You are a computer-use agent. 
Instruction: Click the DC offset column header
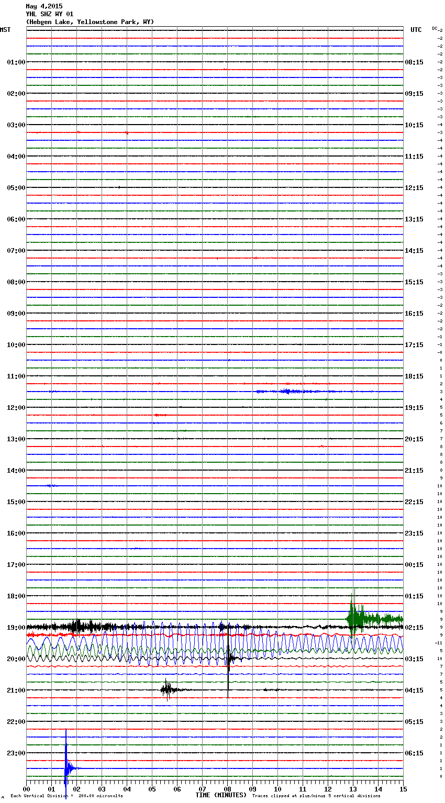click(x=435, y=28)
